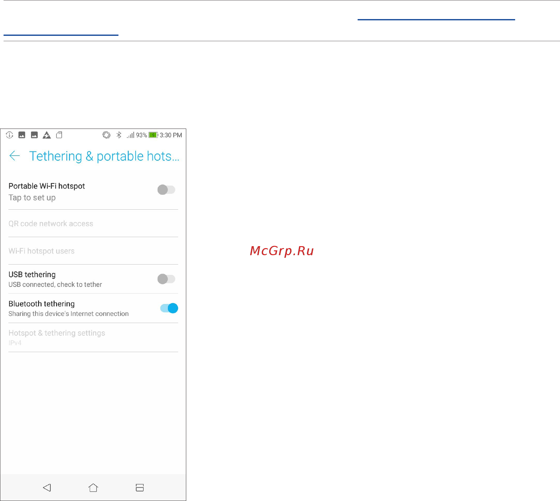Tap the Android home navigation button
The width and height of the screenshot is (560, 501).
coord(93,487)
